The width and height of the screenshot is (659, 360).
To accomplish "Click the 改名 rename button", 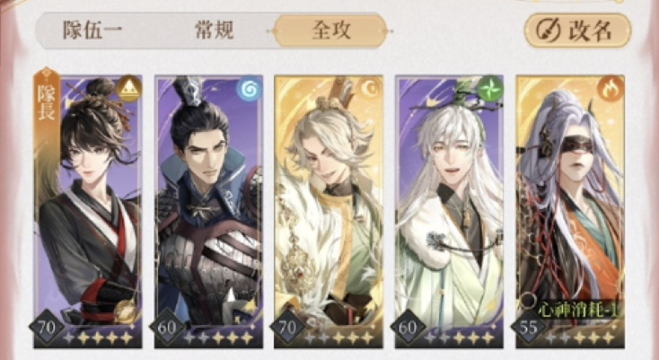I will (577, 31).
